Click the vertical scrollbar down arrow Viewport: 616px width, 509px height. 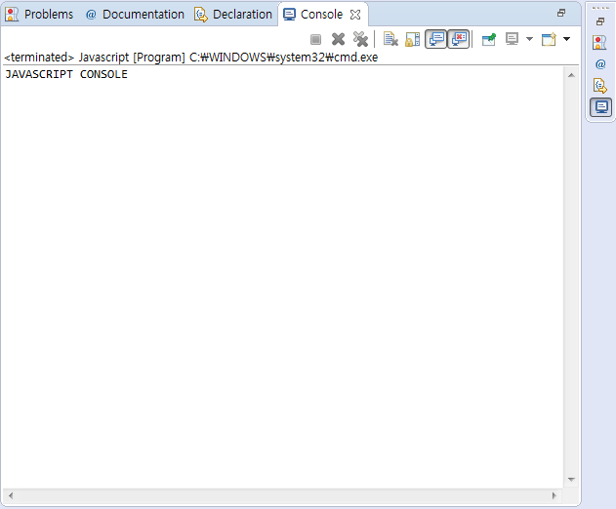[572, 479]
